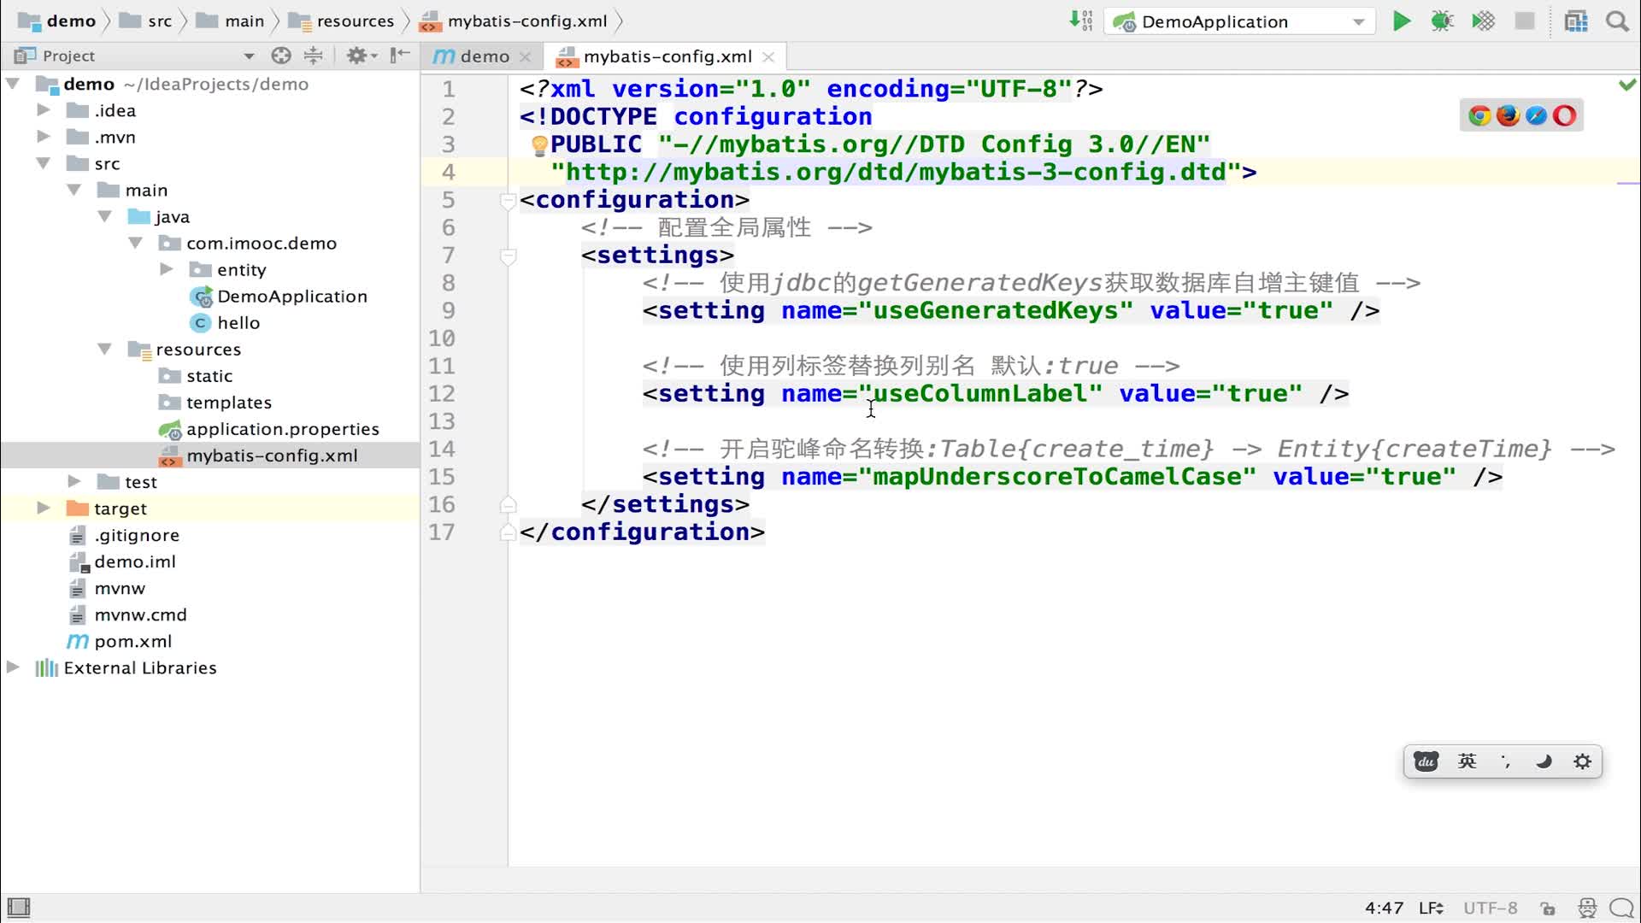Select the .gitignore file
The image size is (1641, 923).
click(137, 534)
